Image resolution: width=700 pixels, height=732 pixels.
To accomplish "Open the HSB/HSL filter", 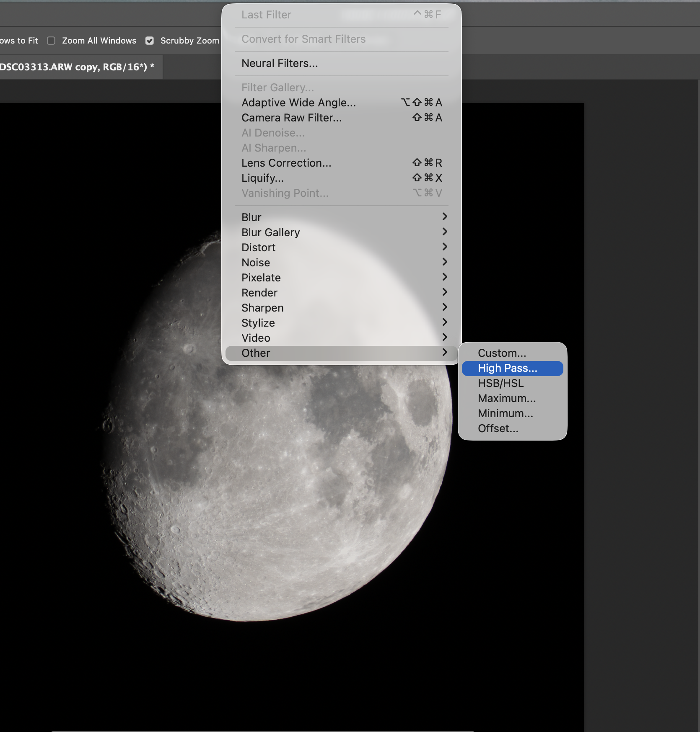I will coord(500,383).
